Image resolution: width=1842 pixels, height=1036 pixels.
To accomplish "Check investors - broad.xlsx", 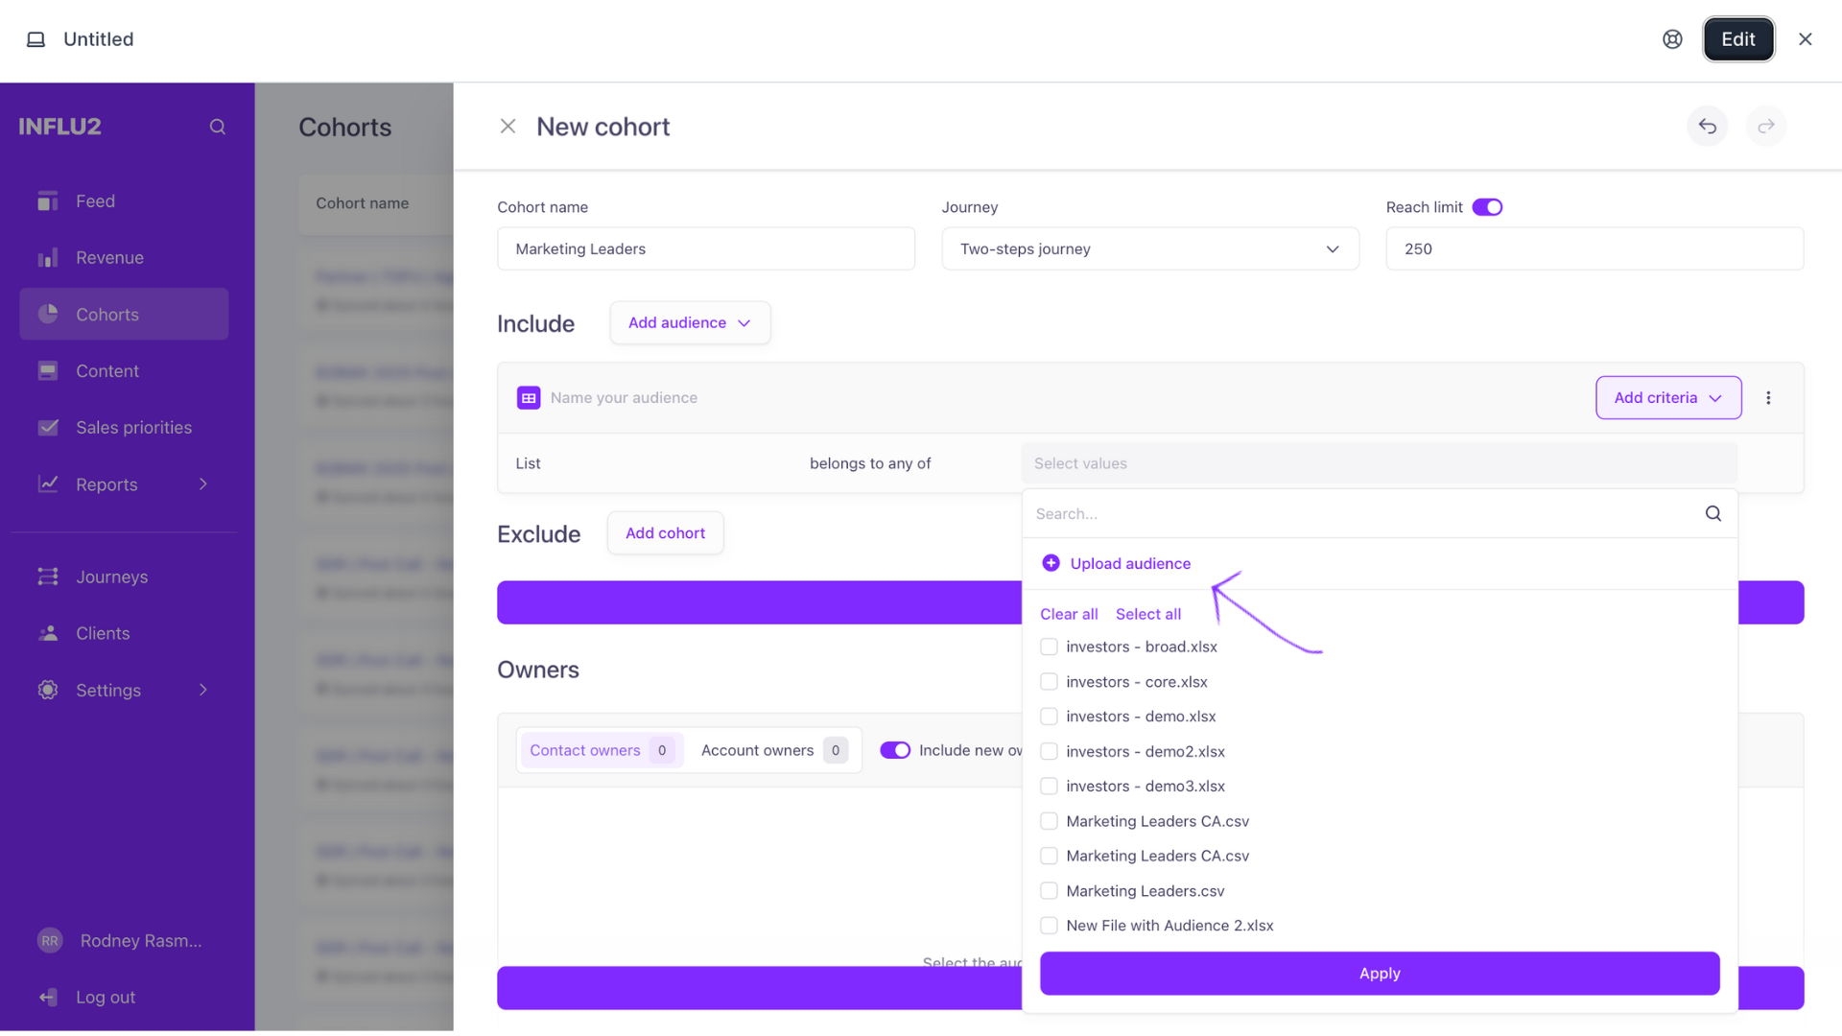I will (x=1049, y=647).
